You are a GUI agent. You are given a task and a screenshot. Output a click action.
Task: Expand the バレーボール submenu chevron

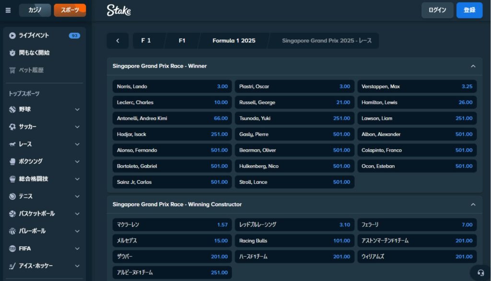coord(77,231)
